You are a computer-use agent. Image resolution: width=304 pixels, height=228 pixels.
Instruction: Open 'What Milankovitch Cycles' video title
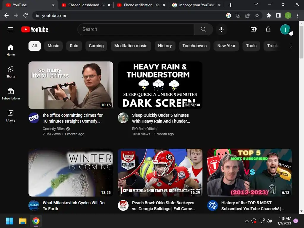pyautogui.click(x=74, y=206)
